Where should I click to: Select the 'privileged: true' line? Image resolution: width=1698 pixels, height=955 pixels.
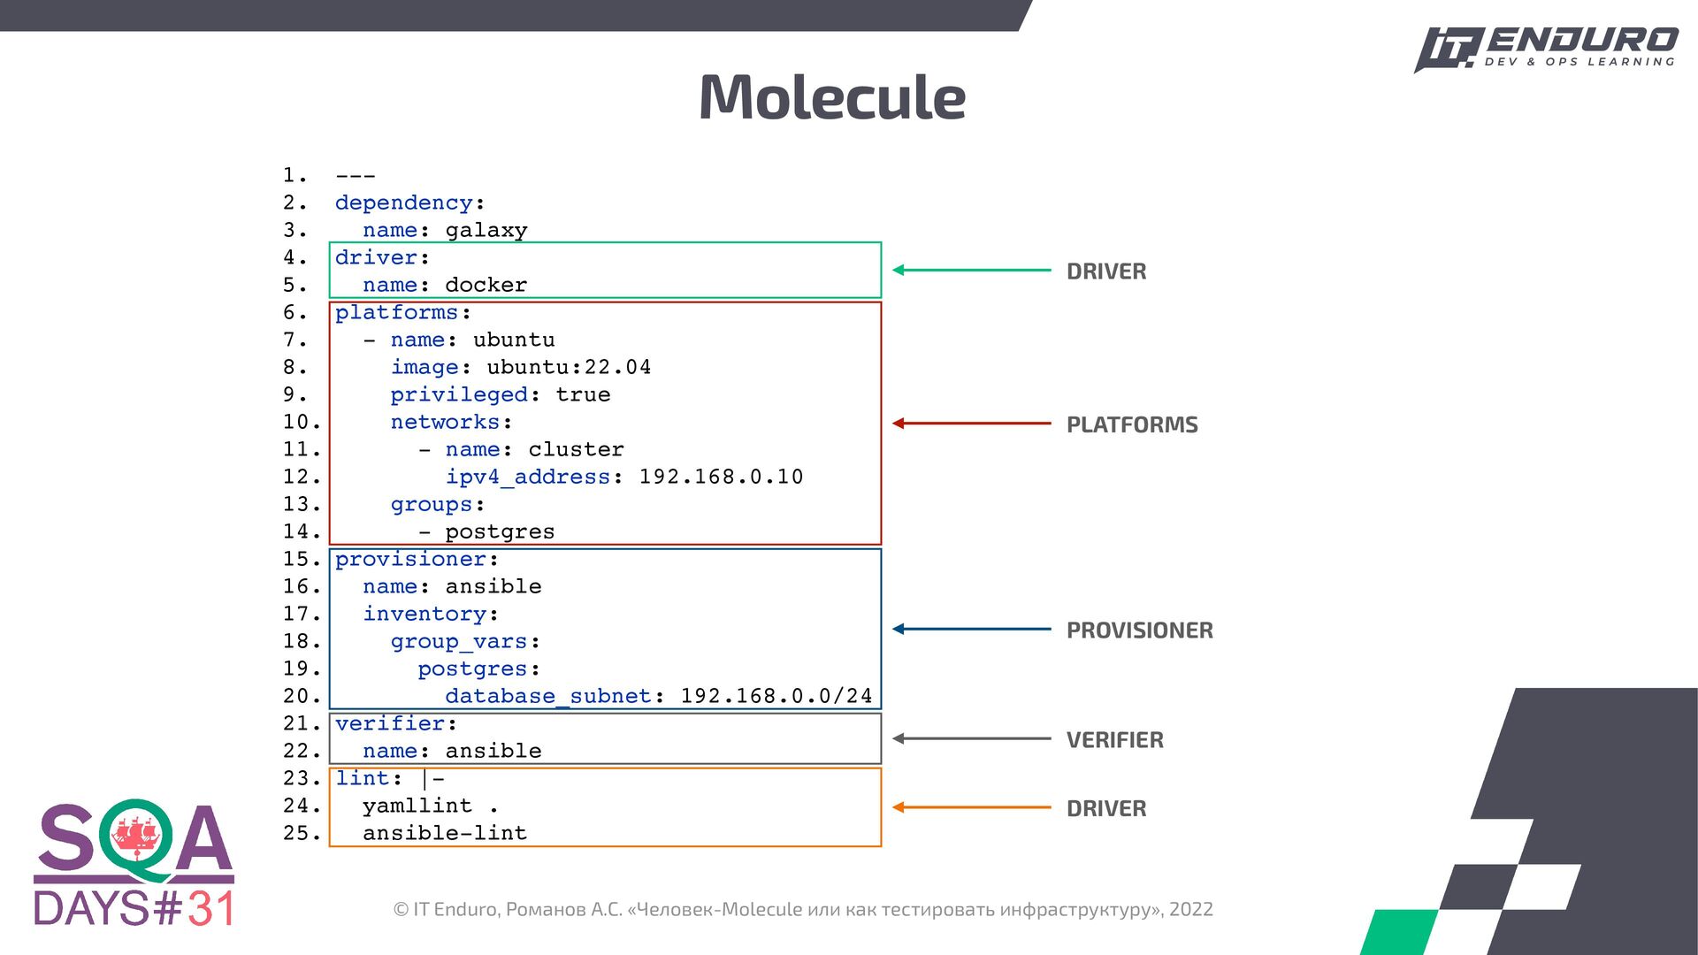click(501, 394)
